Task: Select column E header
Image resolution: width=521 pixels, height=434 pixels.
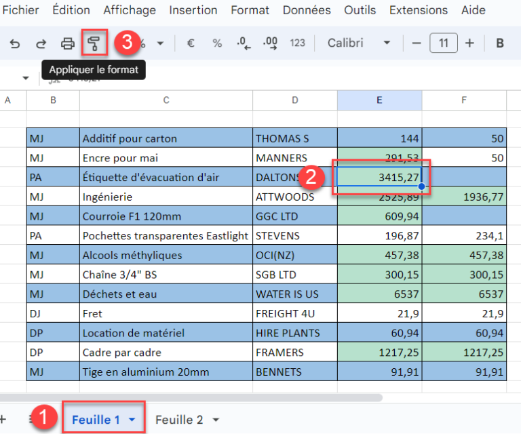Action: [x=379, y=100]
